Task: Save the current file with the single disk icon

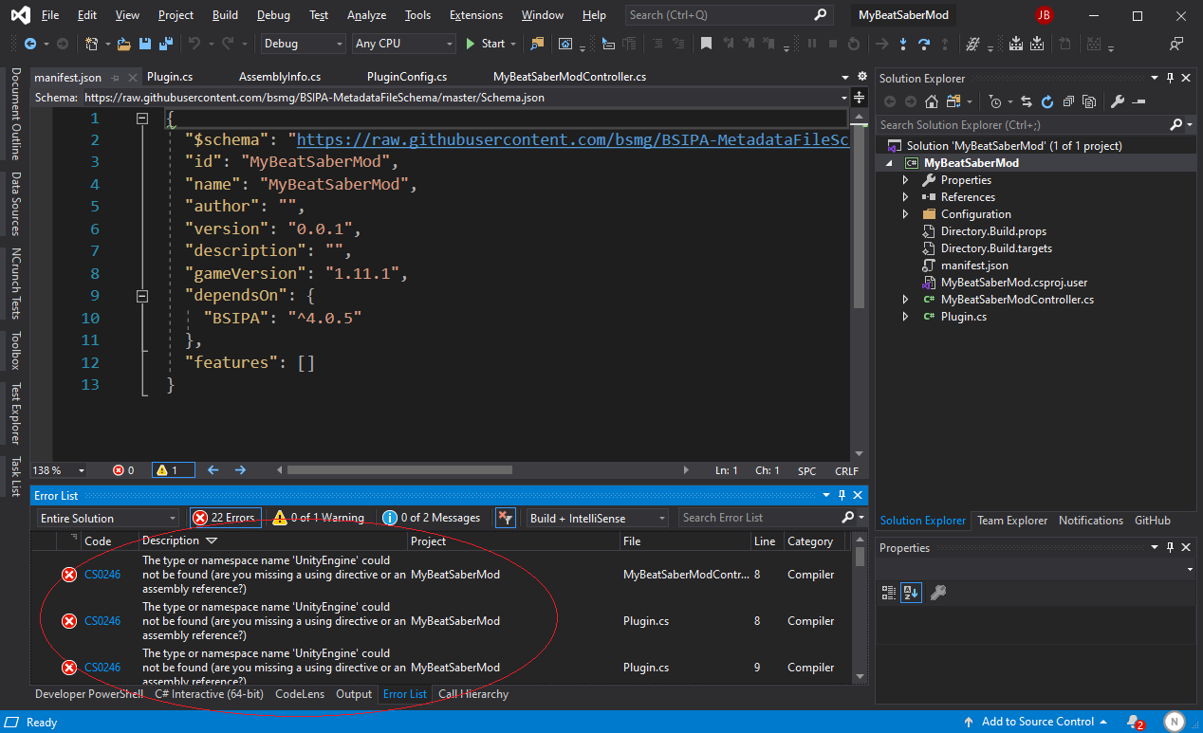Action: (x=145, y=44)
